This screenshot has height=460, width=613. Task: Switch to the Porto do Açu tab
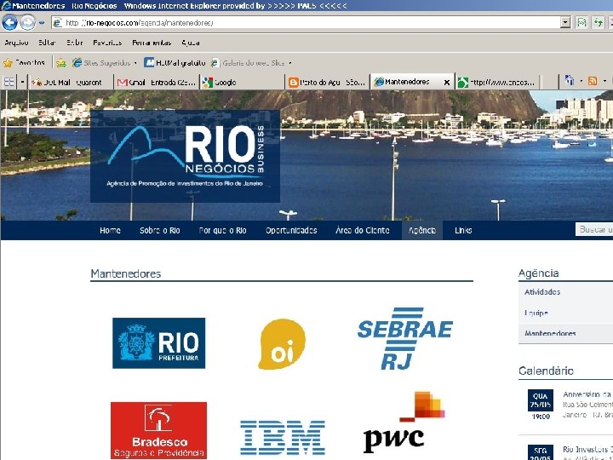(328, 82)
